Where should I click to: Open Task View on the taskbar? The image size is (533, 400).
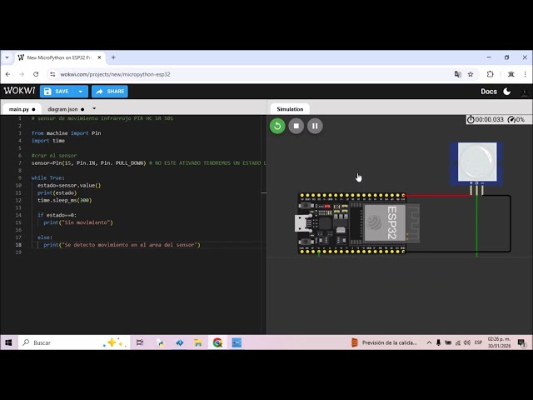click(140, 342)
